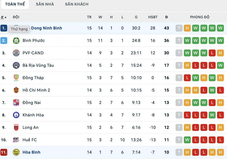Viewport: 227px width, 159px height.
Task: Click Dong Ninh Binh's orange H form badge
Action: [187, 28]
